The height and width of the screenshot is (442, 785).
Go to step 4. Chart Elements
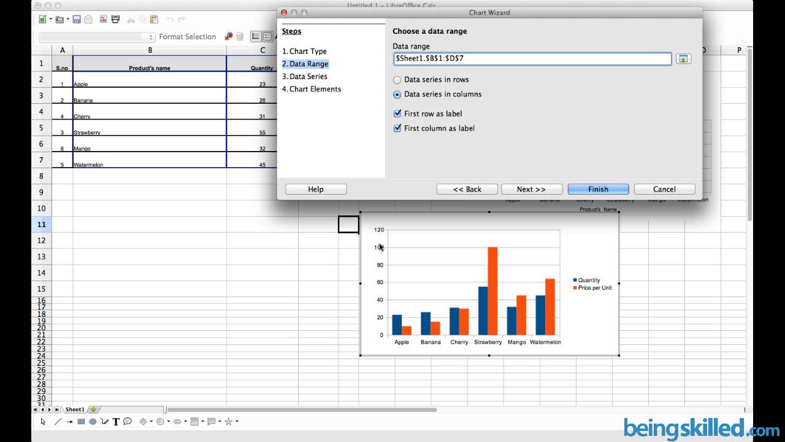click(x=312, y=89)
